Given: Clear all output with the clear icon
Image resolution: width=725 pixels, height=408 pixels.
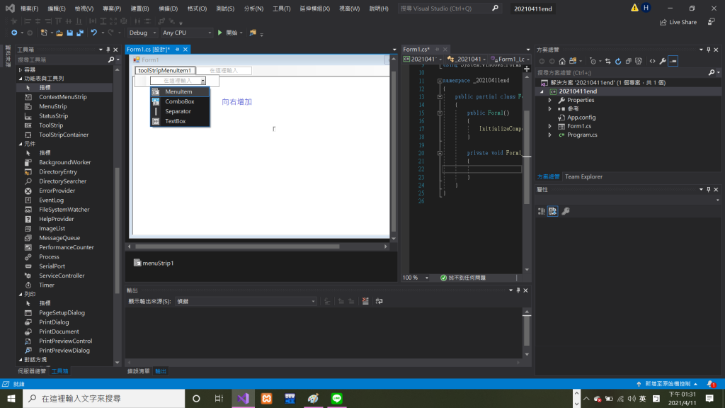Looking at the screenshot, I should click(x=365, y=301).
